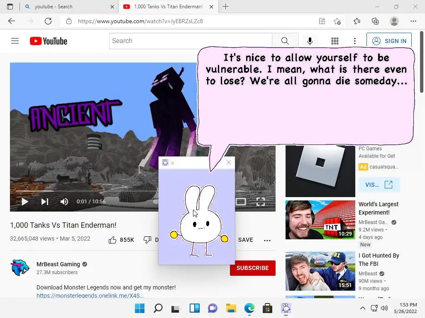425x318 pixels.
Task: Open the Favorites list
Action: click(357, 21)
